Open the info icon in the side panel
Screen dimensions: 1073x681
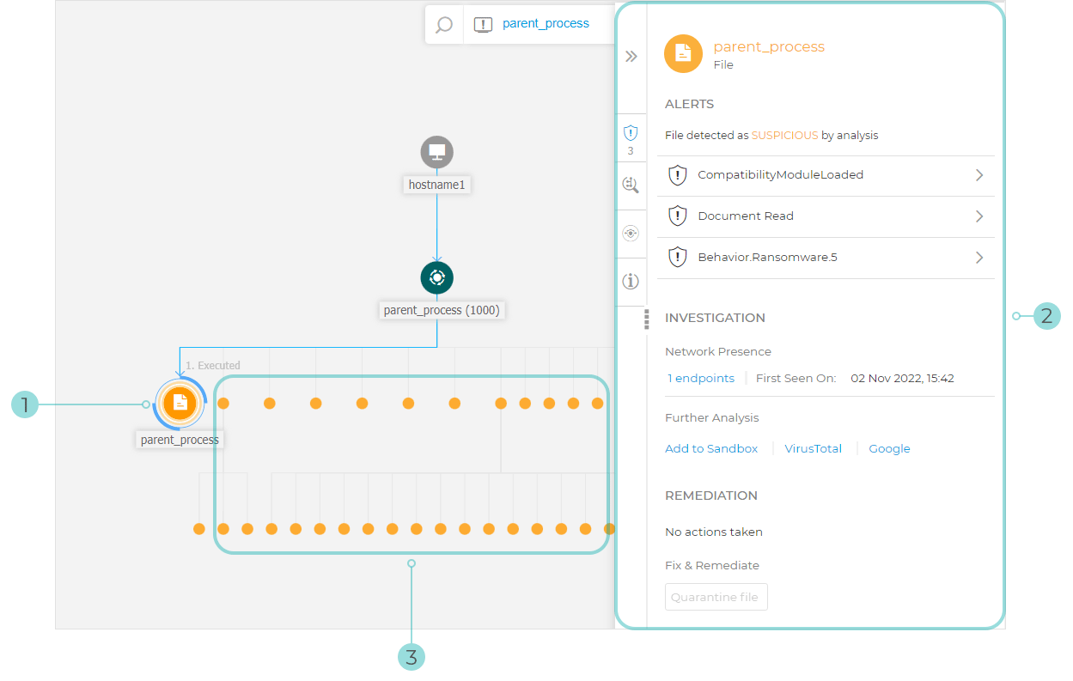pyautogui.click(x=631, y=281)
